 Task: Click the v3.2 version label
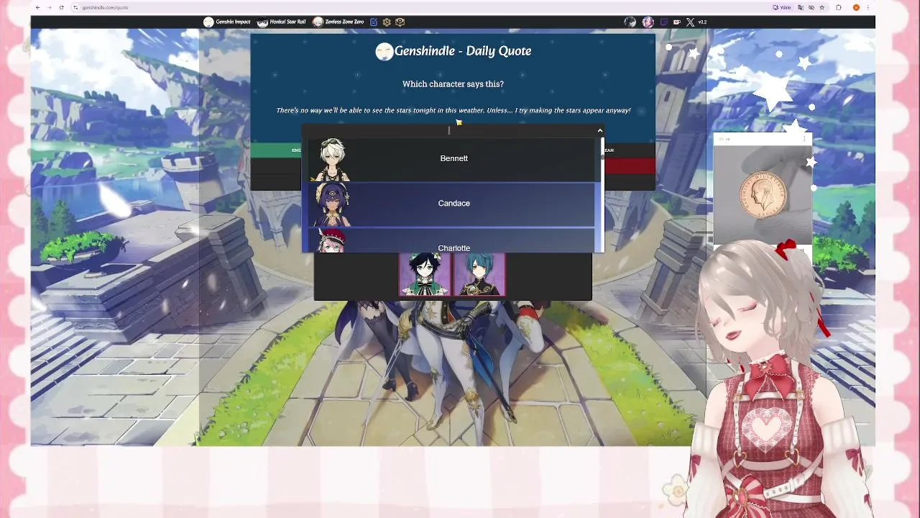point(702,22)
